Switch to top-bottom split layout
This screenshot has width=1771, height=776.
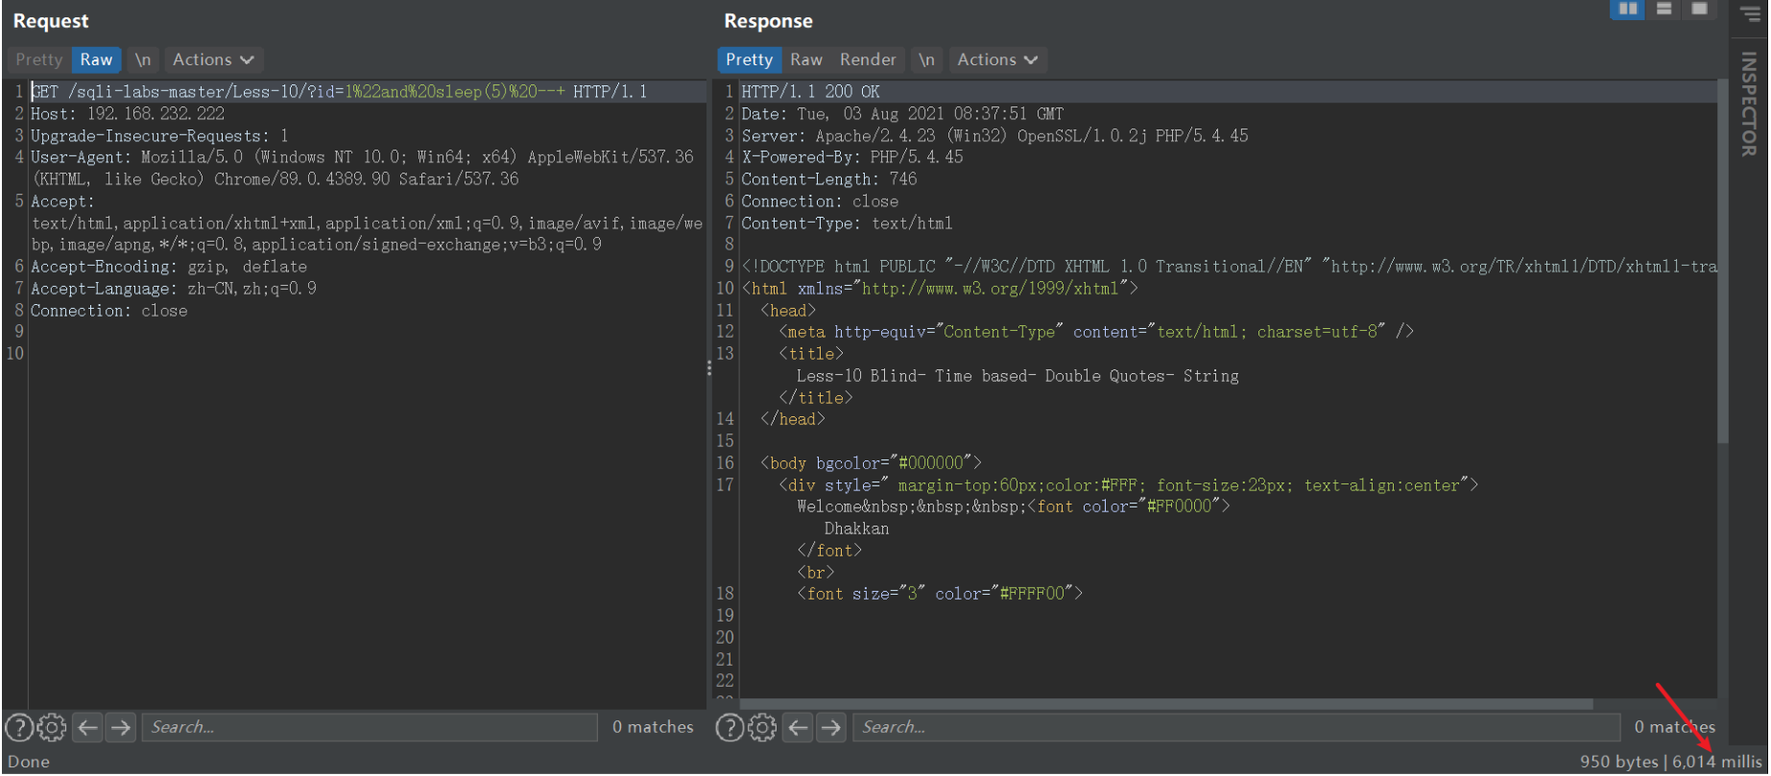tap(1664, 9)
